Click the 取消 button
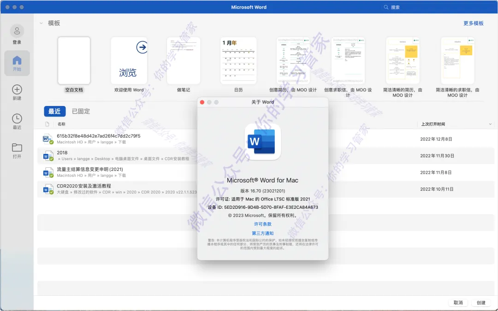 tap(458, 302)
